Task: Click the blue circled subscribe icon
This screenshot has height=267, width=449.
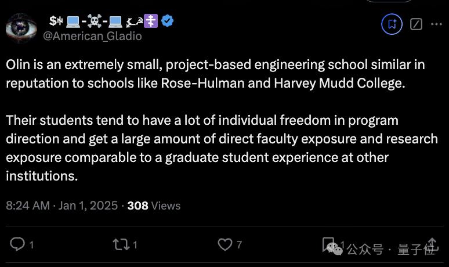Action: click(x=392, y=24)
